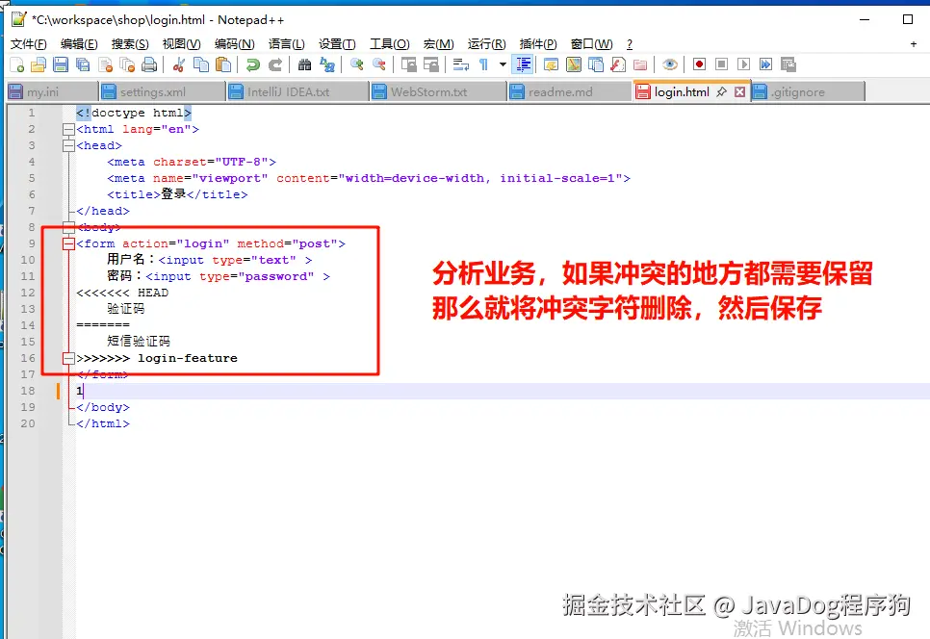Collapse the head block on line 3
Image resolution: width=930 pixels, height=639 pixels.
[x=68, y=145]
